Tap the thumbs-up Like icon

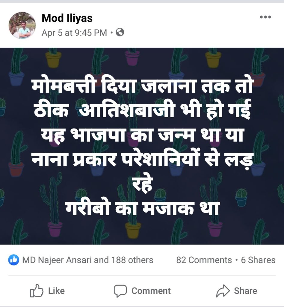pos(37,291)
